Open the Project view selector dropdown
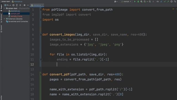 (7, 5)
